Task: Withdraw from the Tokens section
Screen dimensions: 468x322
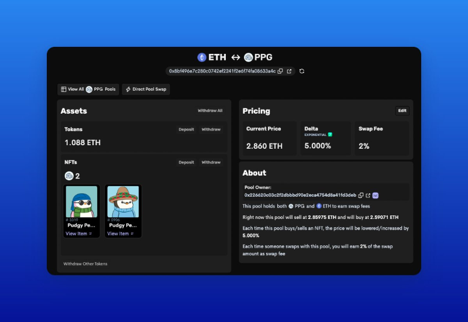Action: [211, 129]
